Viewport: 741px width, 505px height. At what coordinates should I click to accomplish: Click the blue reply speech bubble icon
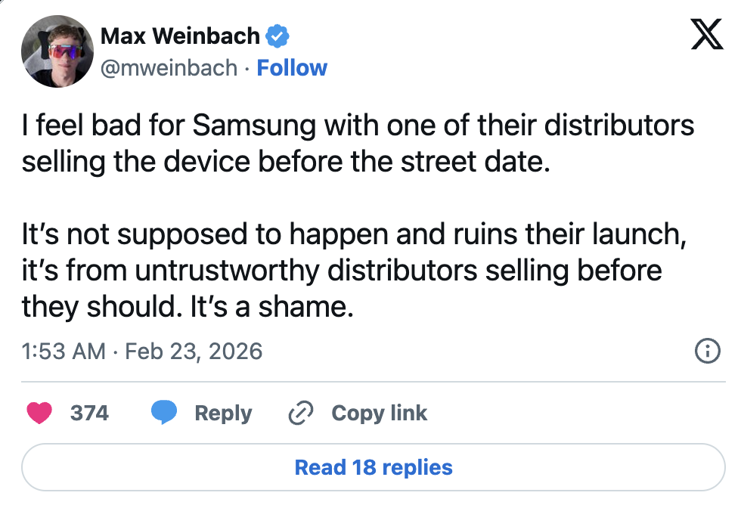pyautogui.click(x=164, y=413)
